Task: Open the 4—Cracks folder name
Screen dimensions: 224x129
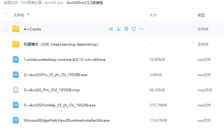Action: (x=33, y=29)
